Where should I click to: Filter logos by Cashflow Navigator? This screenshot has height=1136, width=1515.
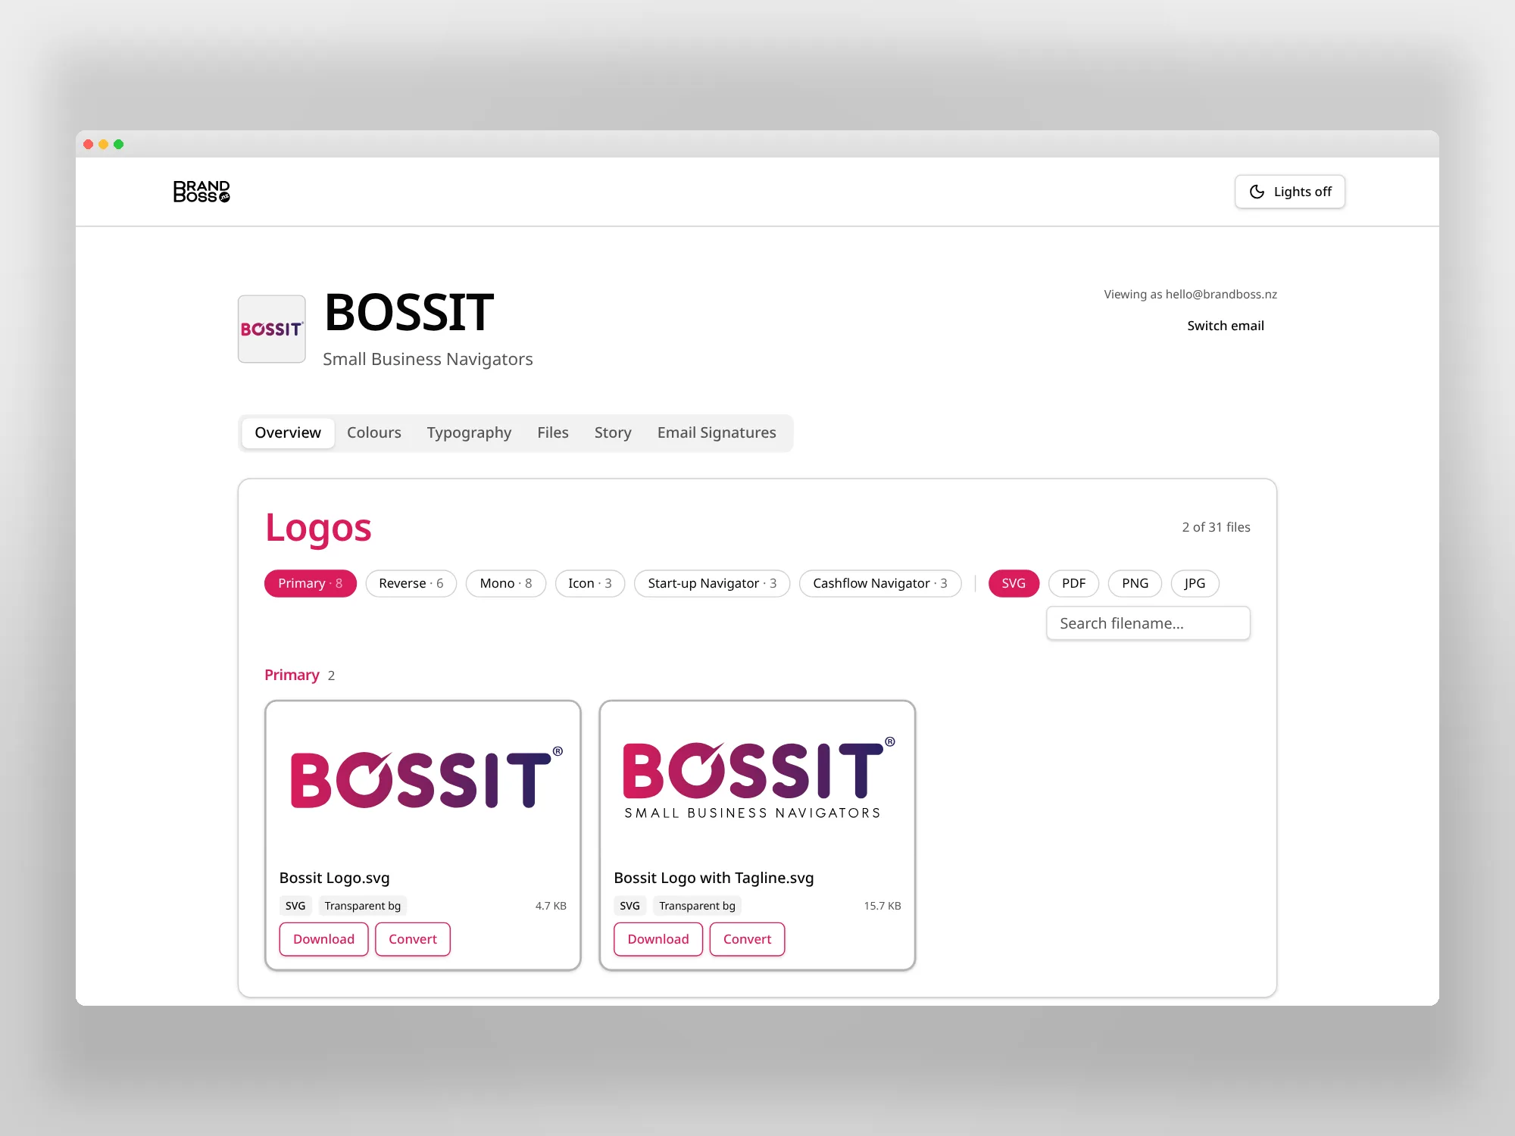tap(879, 583)
